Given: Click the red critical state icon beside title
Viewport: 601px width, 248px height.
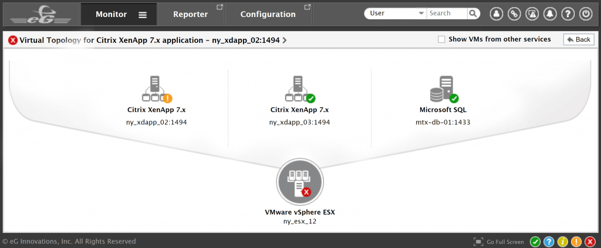Looking at the screenshot, I should [13, 40].
